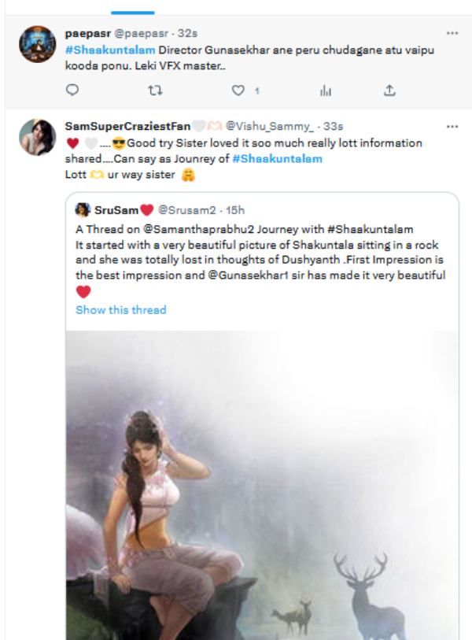Select the active timeline tab indicator
This screenshot has height=640, width=472.
click(132, 11)
